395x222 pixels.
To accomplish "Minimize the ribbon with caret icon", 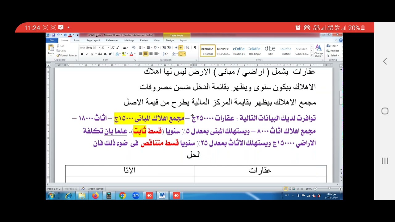I will tap(336, 40).
